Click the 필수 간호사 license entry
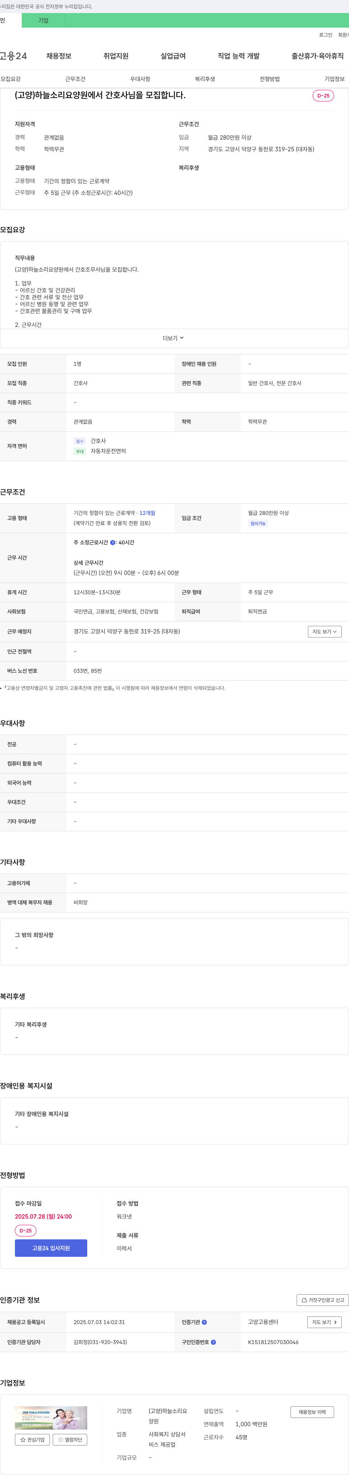 [90, 441]
